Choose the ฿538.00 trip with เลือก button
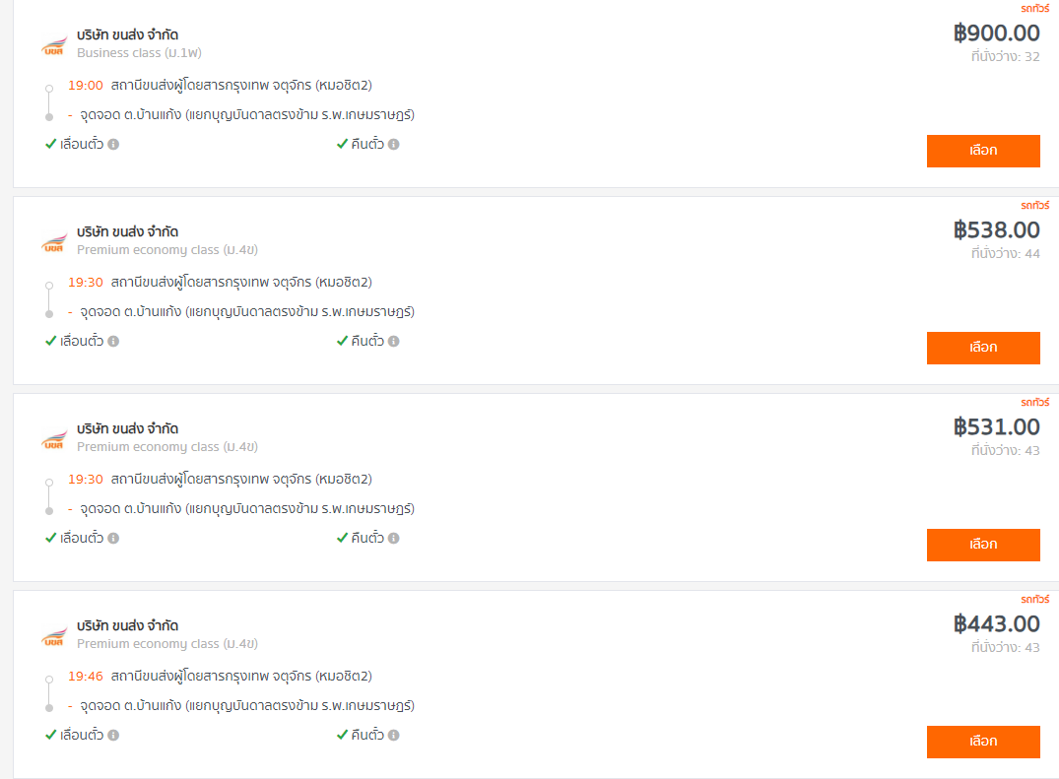The height and width of the screenshot is (779, 1059). tap(983, 348)
